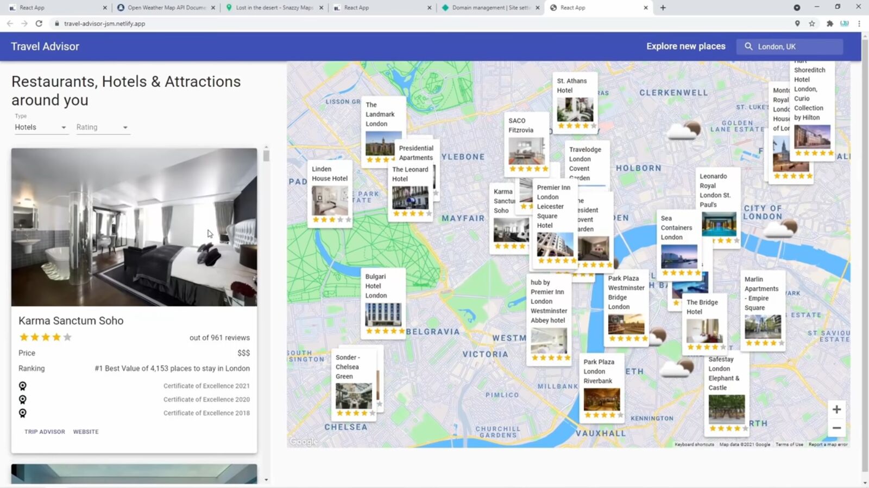869x488 pixels.
Task: Open the browser Extensions puzzle icon
Action: coord(829,23)
